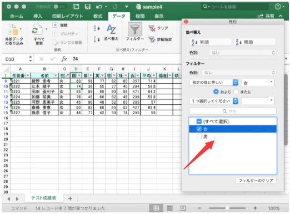290x214 pixels.
Task: Open the 印刷レイアウト tab
Action: [67, 16]
